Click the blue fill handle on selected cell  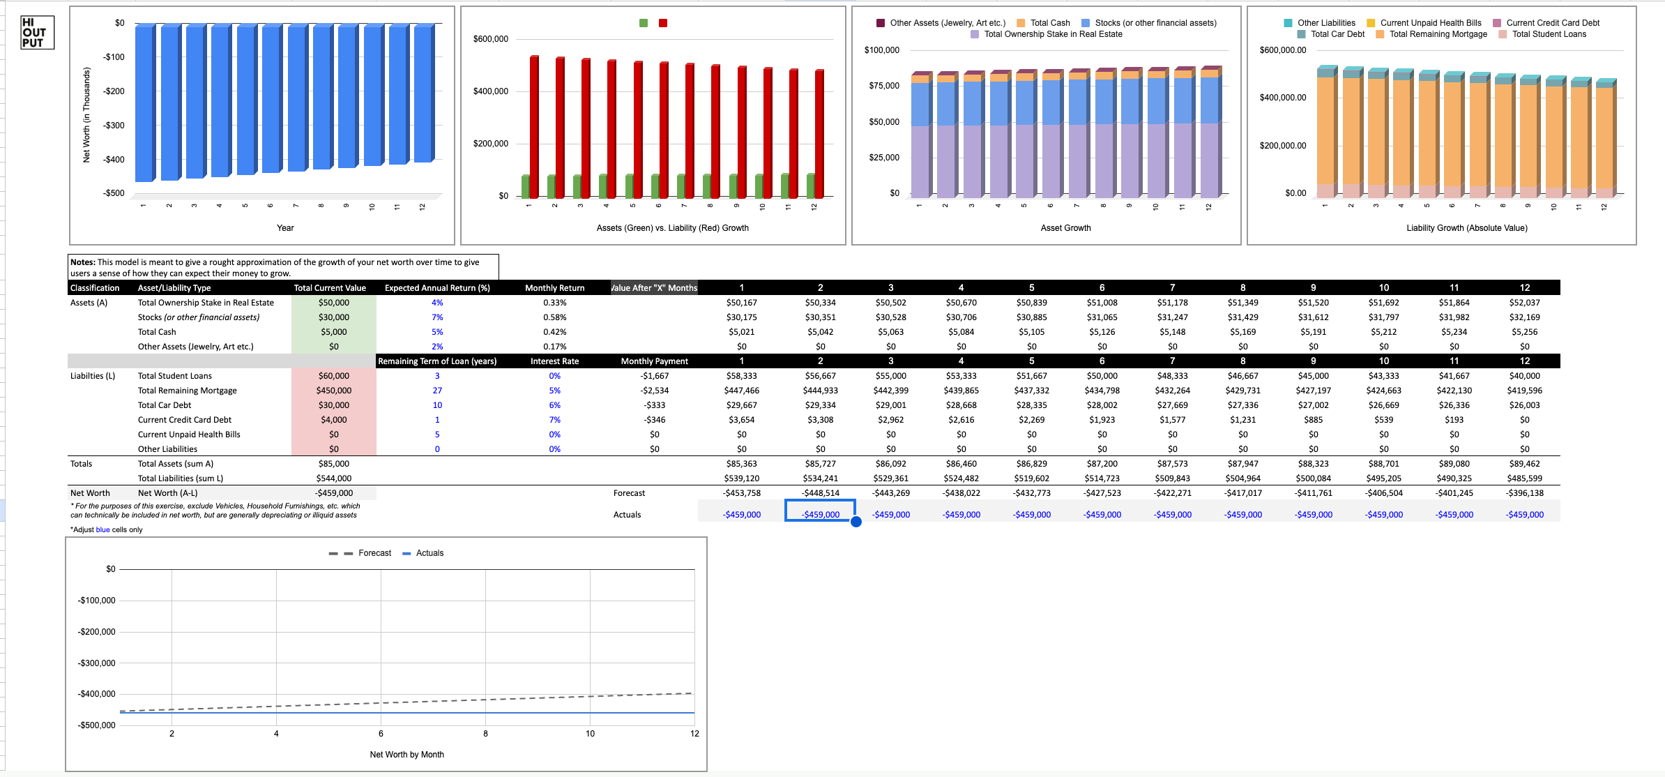pos(856,522)
